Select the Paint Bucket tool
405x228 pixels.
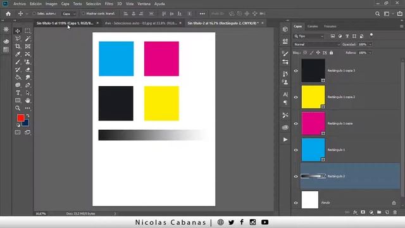(x=18, y=77)
